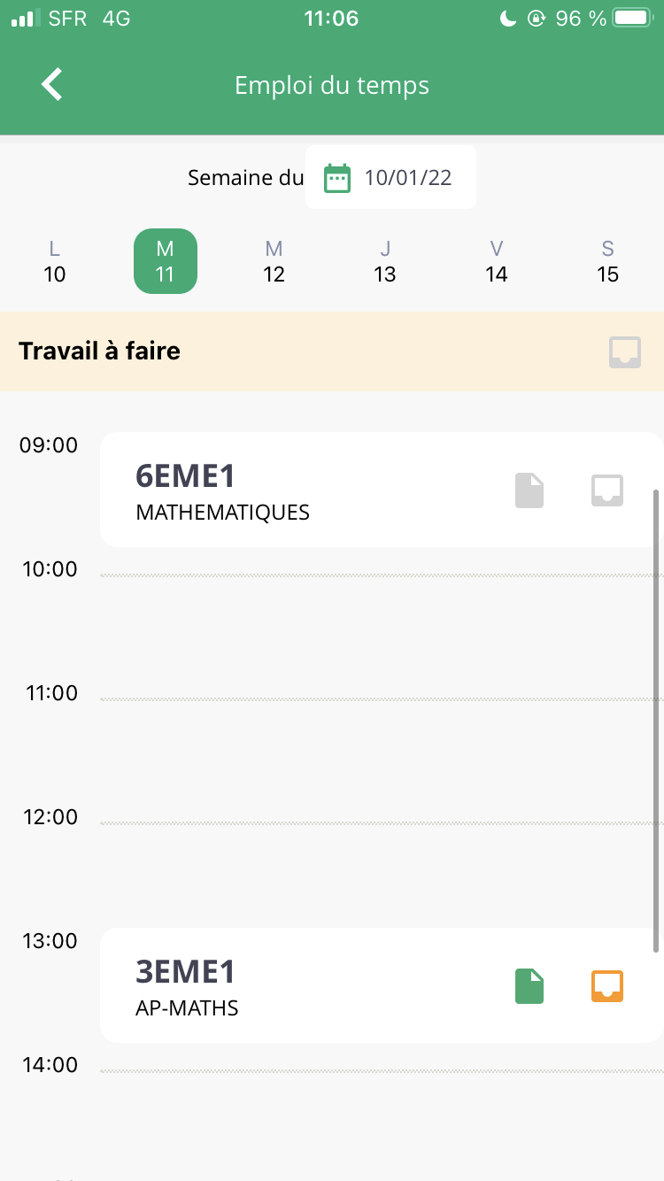Go to Saturday 15

click(607, 261)
